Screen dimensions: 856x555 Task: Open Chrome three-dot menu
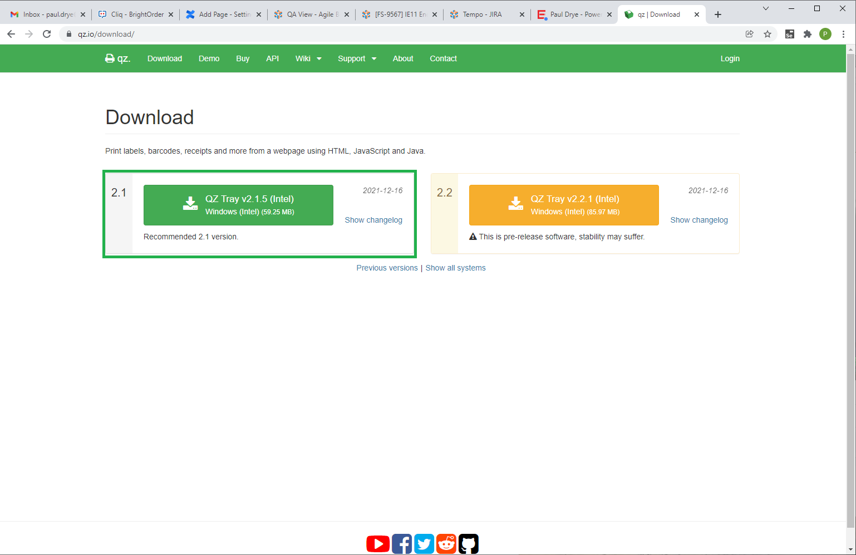click(x=844, y=34)
